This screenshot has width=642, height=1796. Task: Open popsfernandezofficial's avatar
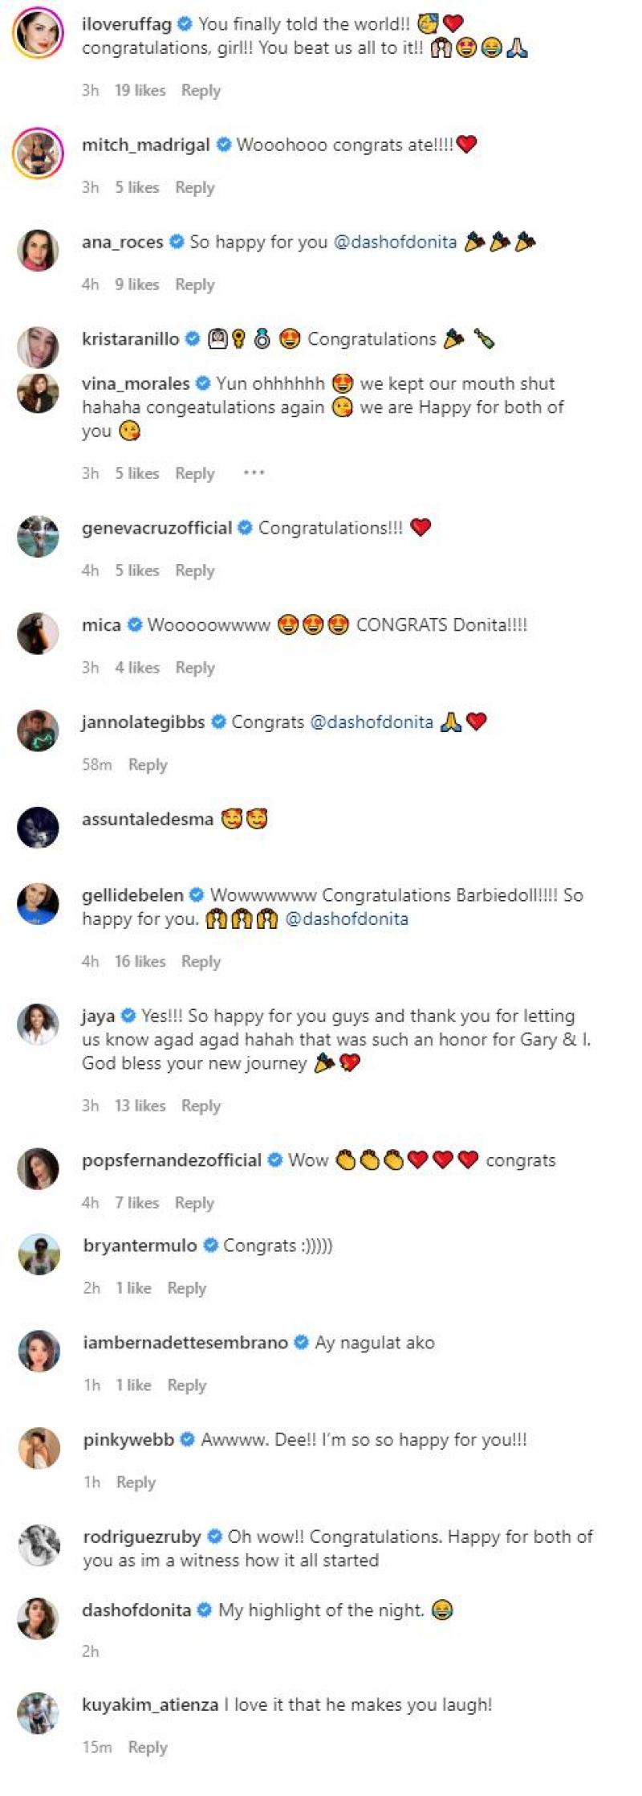38,1168
